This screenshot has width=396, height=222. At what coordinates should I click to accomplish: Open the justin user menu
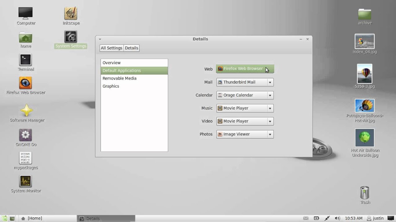pos(375,218)
